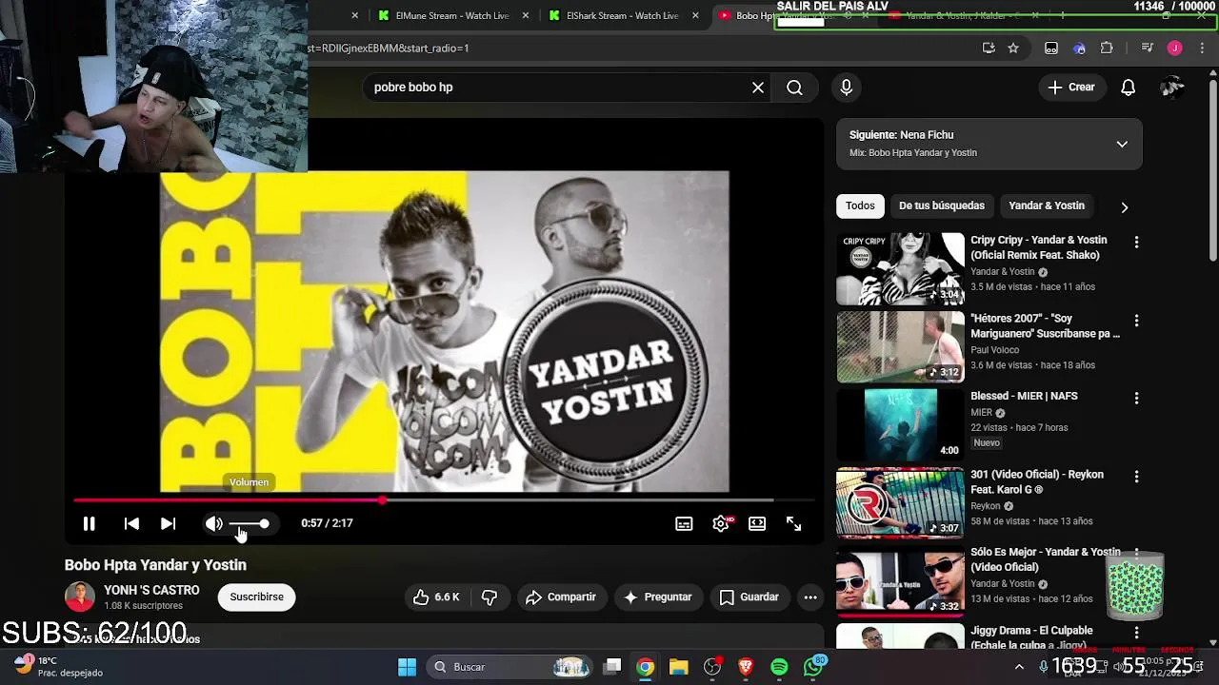Screen dimensions: 1219x685
Task: Open options for 301 Reykon video
Action: pyautogui.click(x=1136, y=477)
